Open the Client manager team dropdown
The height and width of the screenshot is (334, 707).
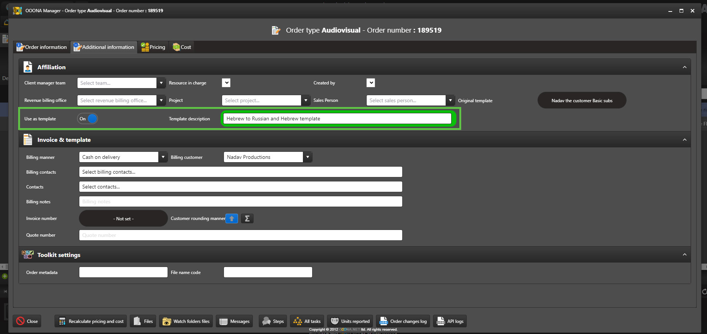161,83
